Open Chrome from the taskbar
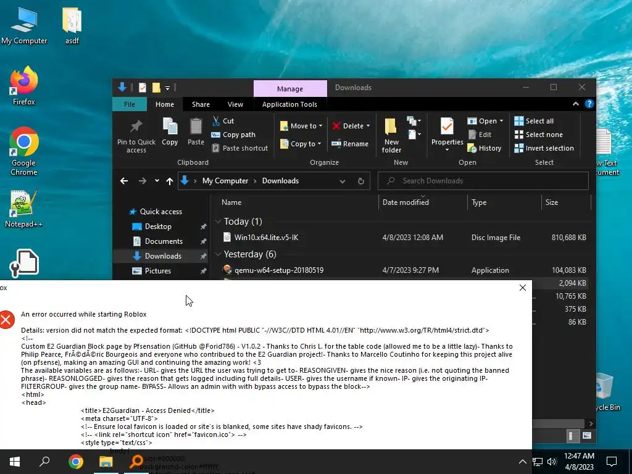Screen dimensions: 632x474 pyautogui.click(x=76, y=462)
